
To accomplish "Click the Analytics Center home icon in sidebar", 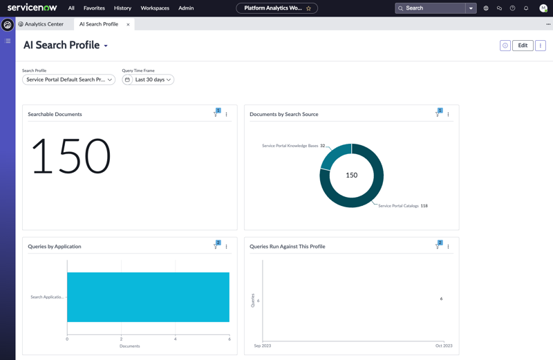I will tap(8, 25).
